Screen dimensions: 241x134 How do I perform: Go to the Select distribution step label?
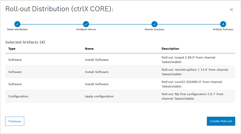[x=17, y=29]
